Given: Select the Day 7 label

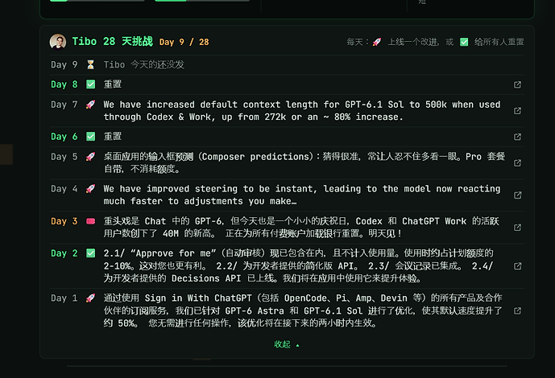Looking at the screenshot, I should [64, 105].
